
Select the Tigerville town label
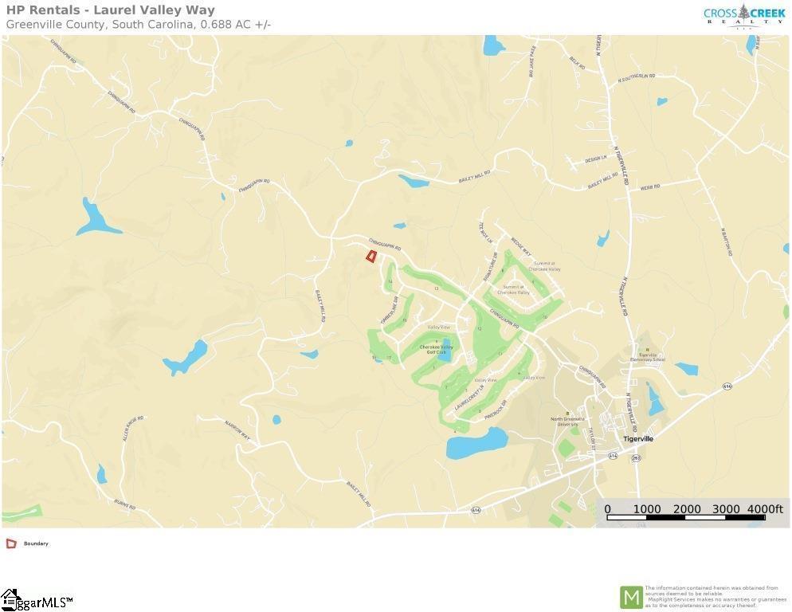click(638, 438)
